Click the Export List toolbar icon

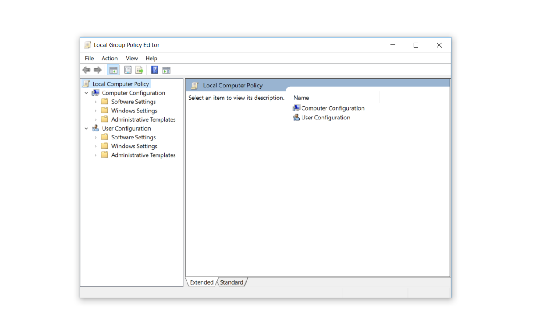point(139,70)
